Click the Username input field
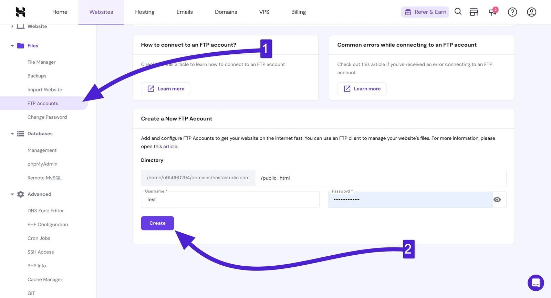 click(x=230, y=200)
